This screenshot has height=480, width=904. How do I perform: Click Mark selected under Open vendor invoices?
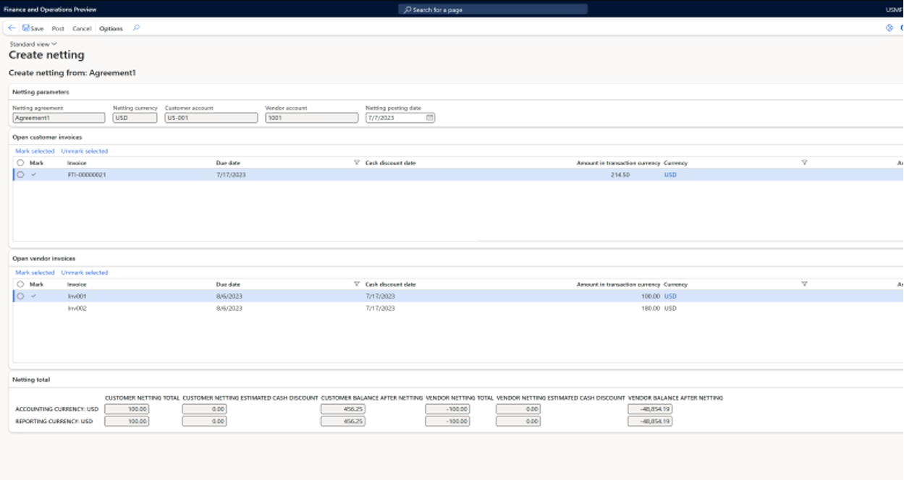click(35, 273)
